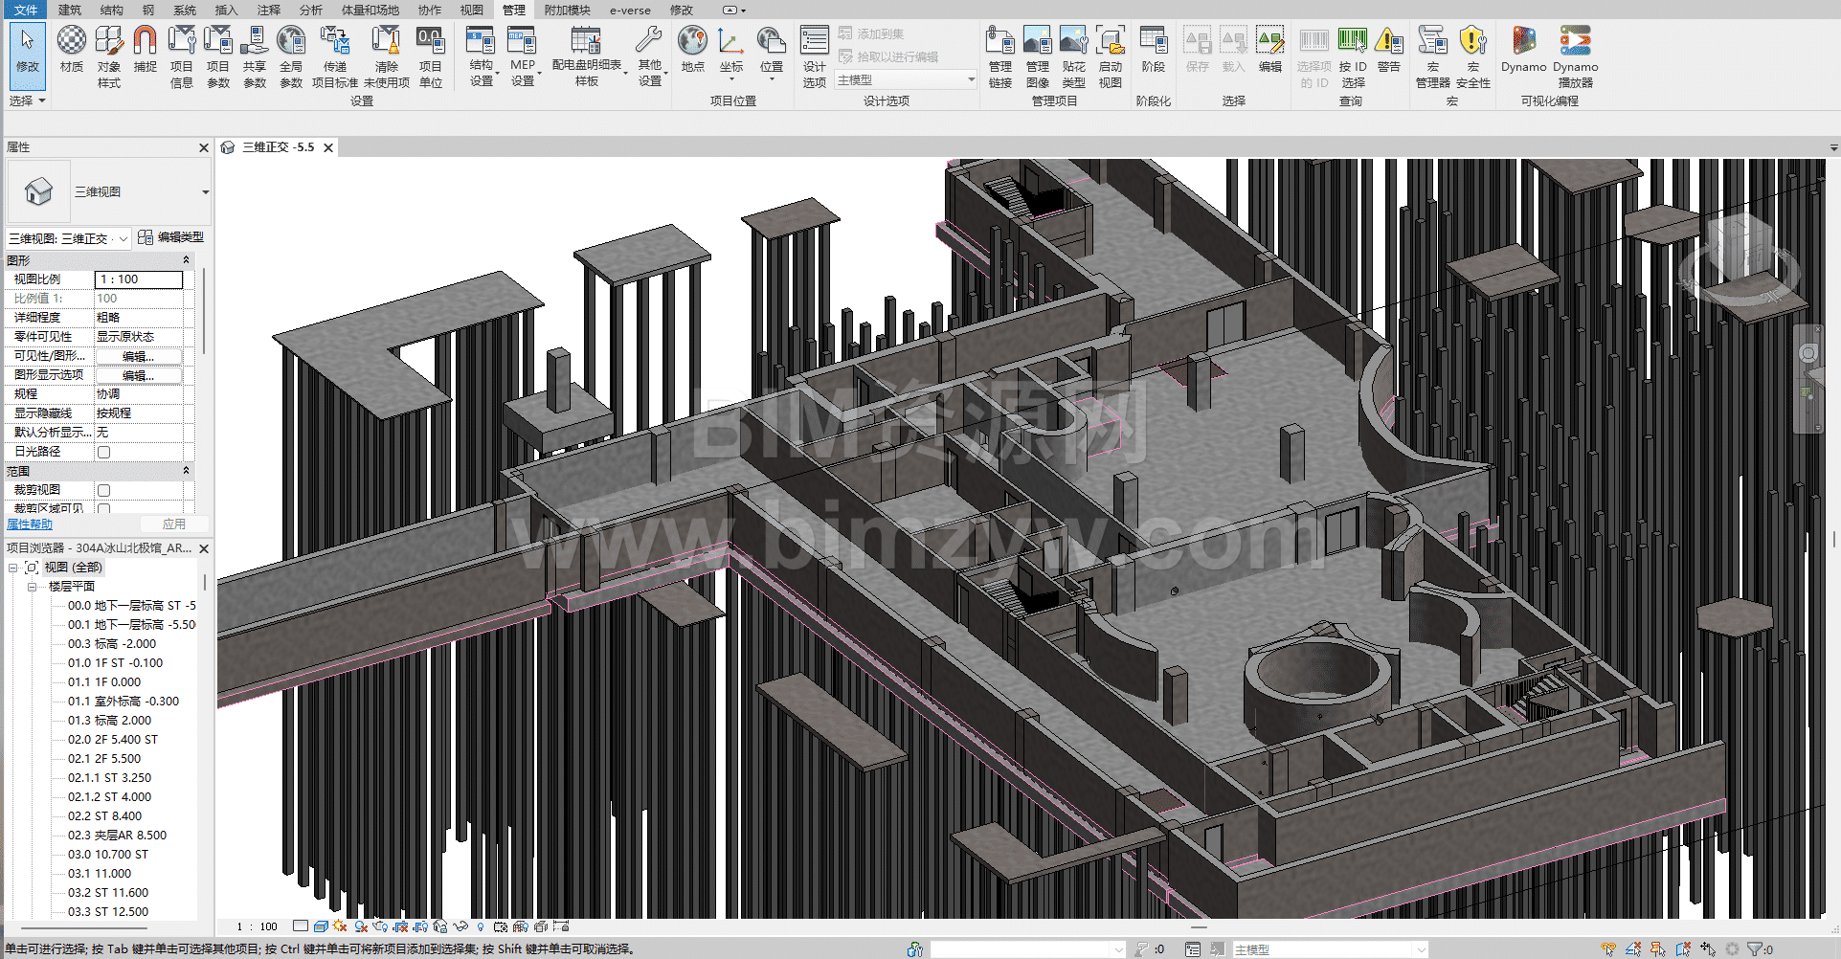Open Project Information (项目信息)
This screenshot has width=1841, height=959.
click(182, 57)
